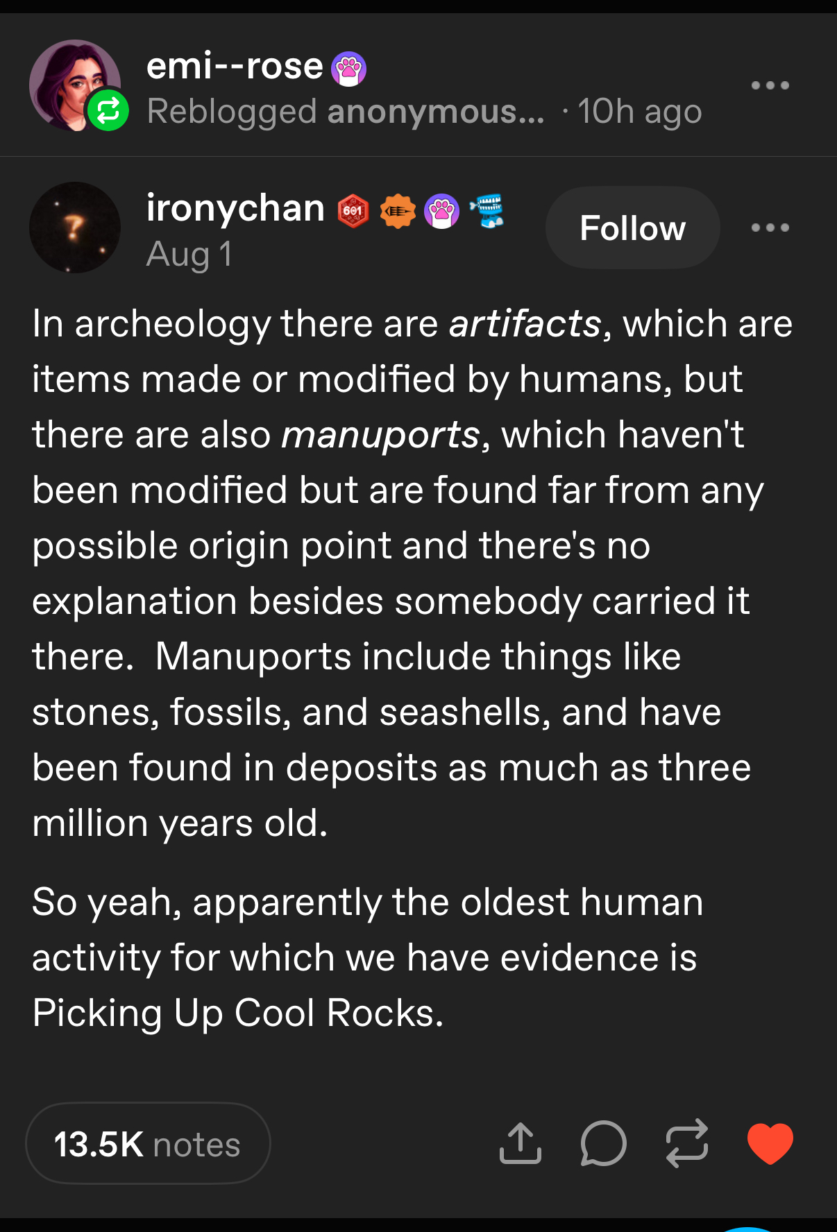This screenshot has width=837, height=1232.
Task: Open ironychan post options menu
Action: click(x=770, y=228)
